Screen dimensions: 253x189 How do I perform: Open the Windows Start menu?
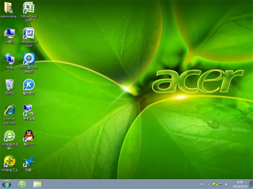tap(7, 184)
